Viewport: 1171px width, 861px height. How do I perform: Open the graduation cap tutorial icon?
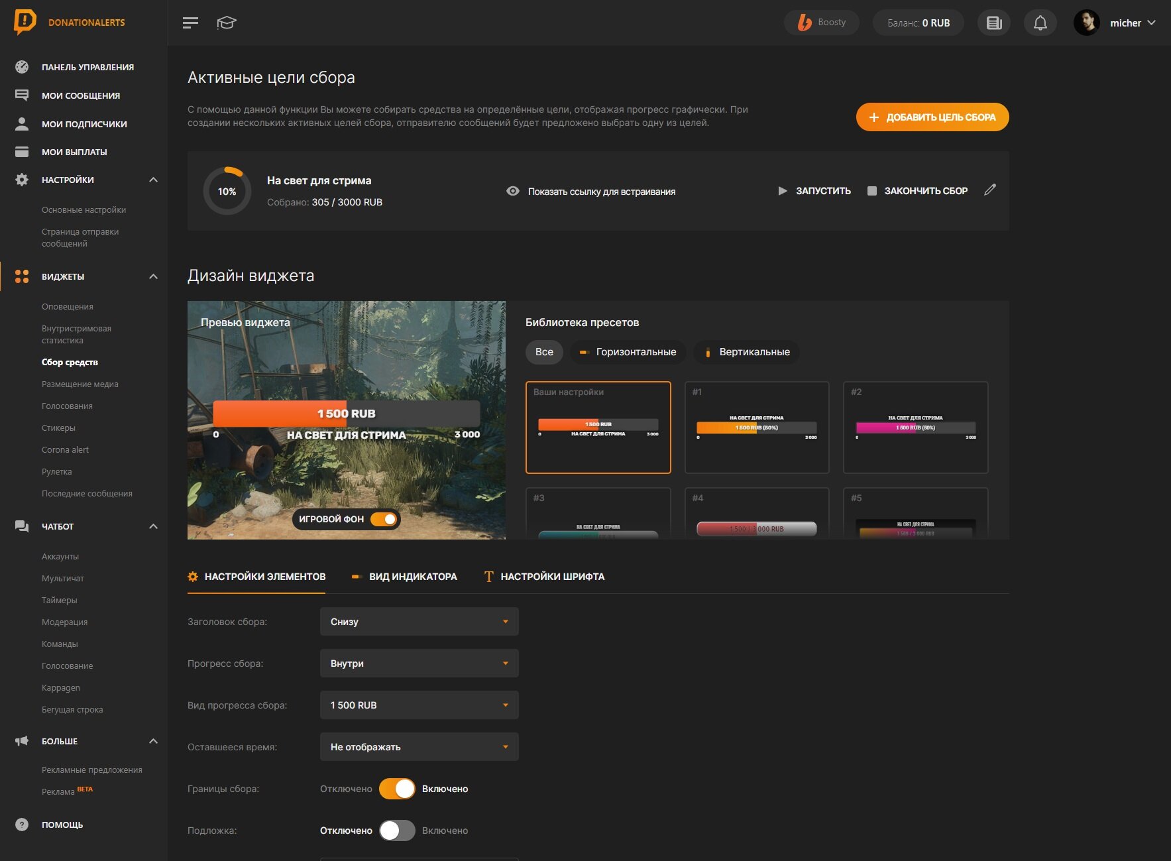(x=226, y=23)
